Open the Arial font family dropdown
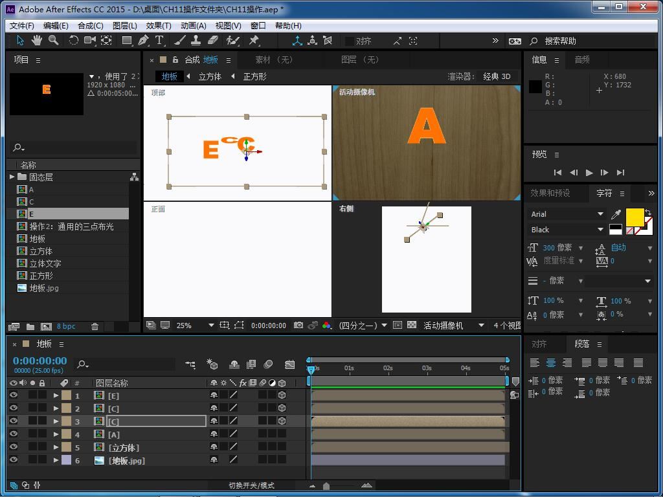 (x=567, y=214)
